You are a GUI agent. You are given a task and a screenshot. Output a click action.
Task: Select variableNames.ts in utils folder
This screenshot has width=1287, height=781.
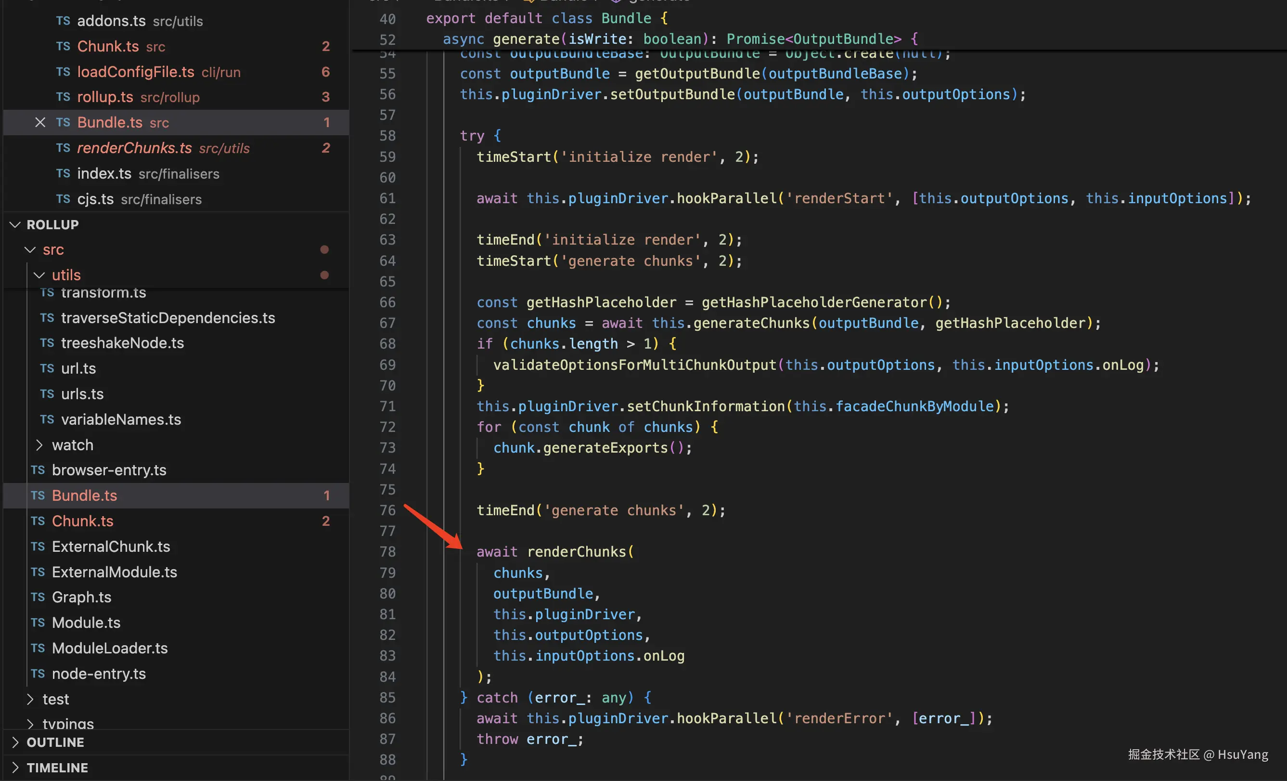(x=121, y=419)
